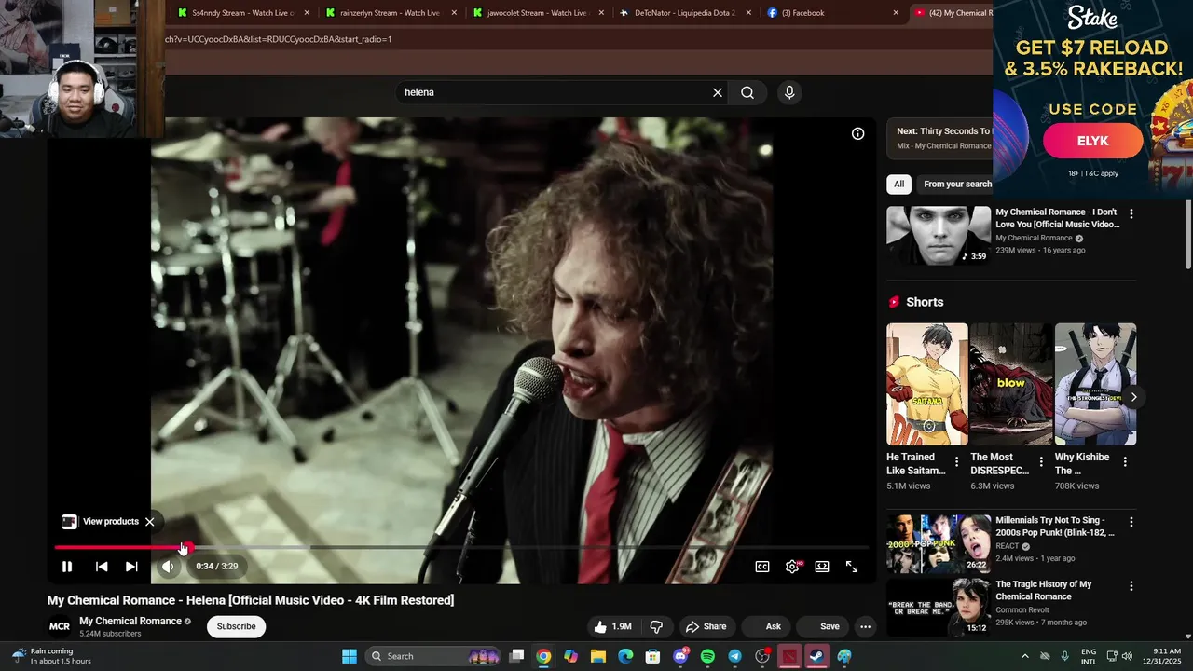
Task: Enter fullscreen mode
Action: pos(852,567)
